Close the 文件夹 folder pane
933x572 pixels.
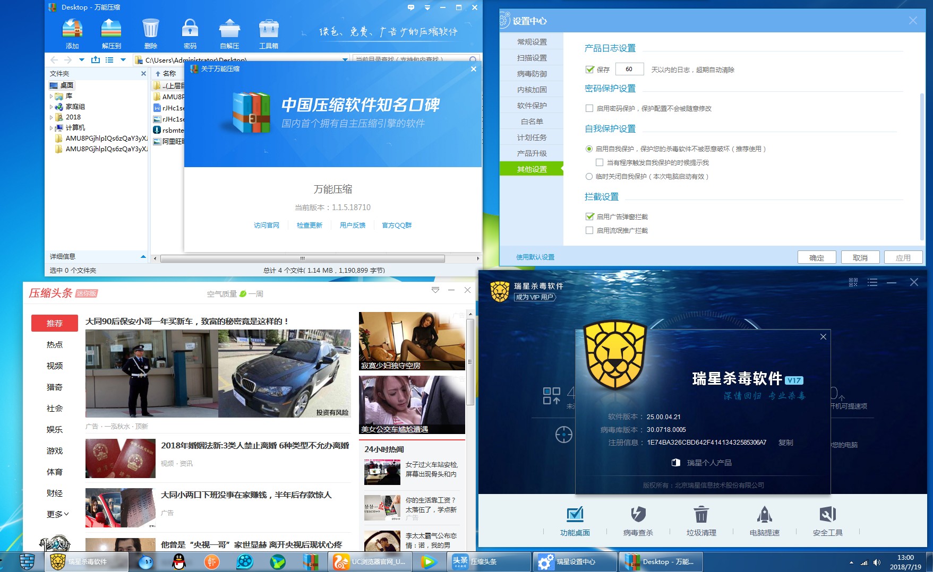(143, 74)
